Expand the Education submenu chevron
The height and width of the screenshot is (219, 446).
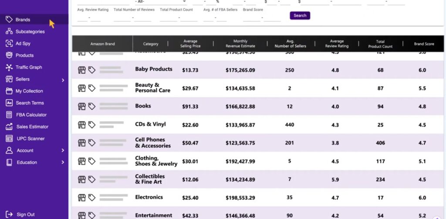coord(63,162)
